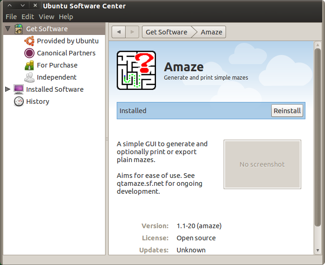This screenshot has width=325, height=265.
Task: Open the File menu
Action: pyautogui.click(x=11, y=17)
